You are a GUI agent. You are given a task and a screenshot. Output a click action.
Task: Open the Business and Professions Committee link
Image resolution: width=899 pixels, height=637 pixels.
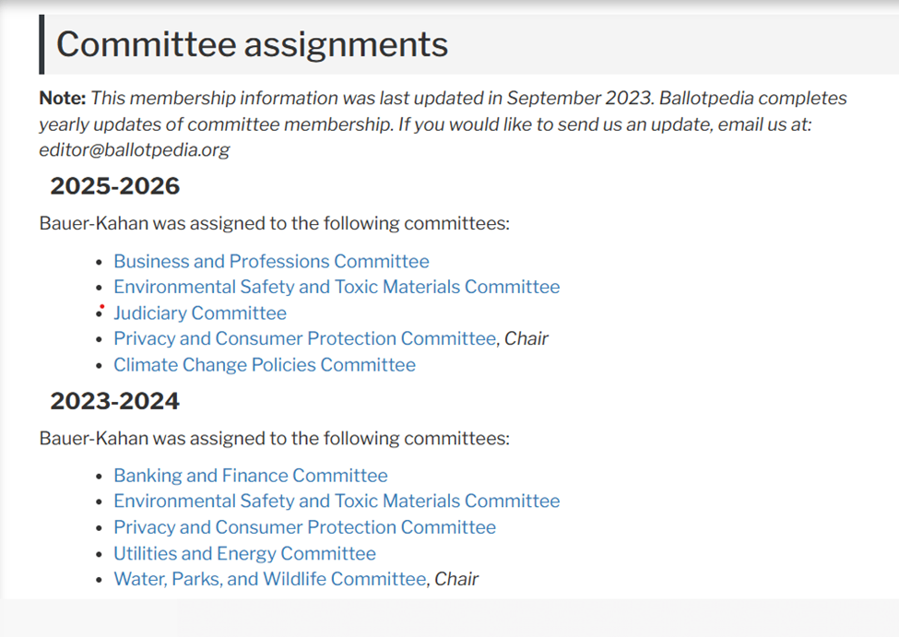[x=271, y=262]
